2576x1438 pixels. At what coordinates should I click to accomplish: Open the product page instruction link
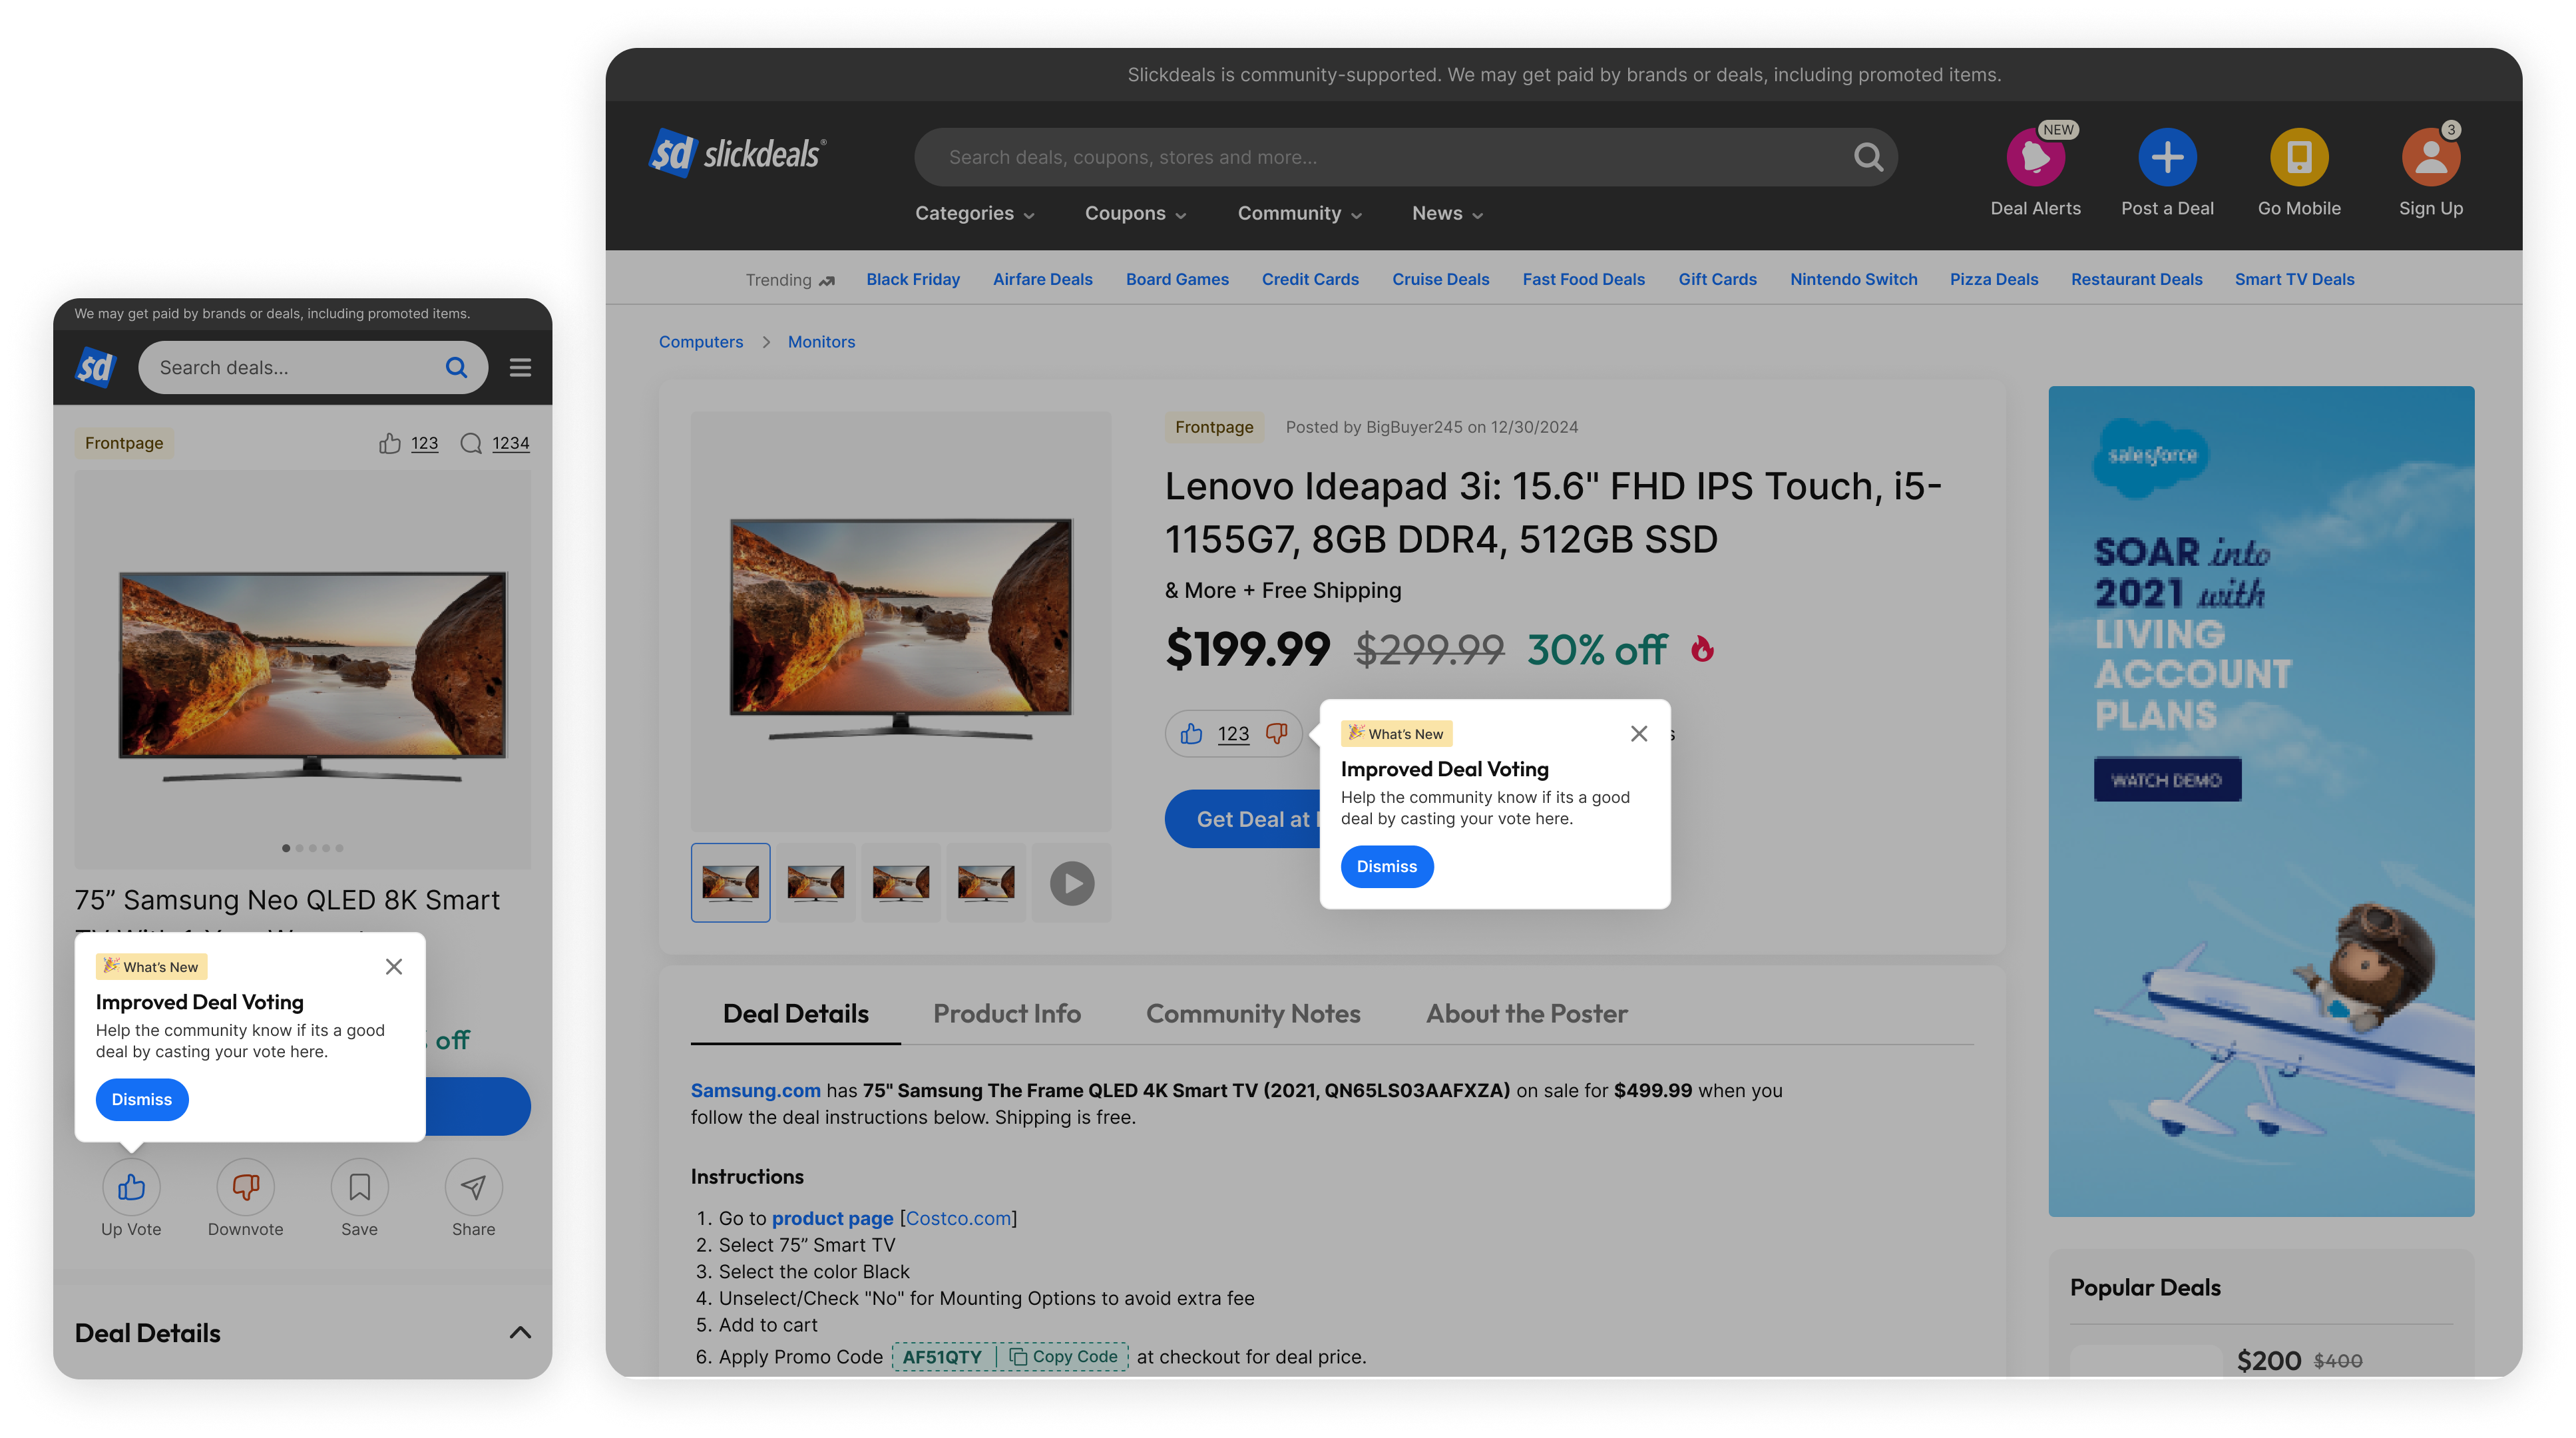[x=832, y=1218]
